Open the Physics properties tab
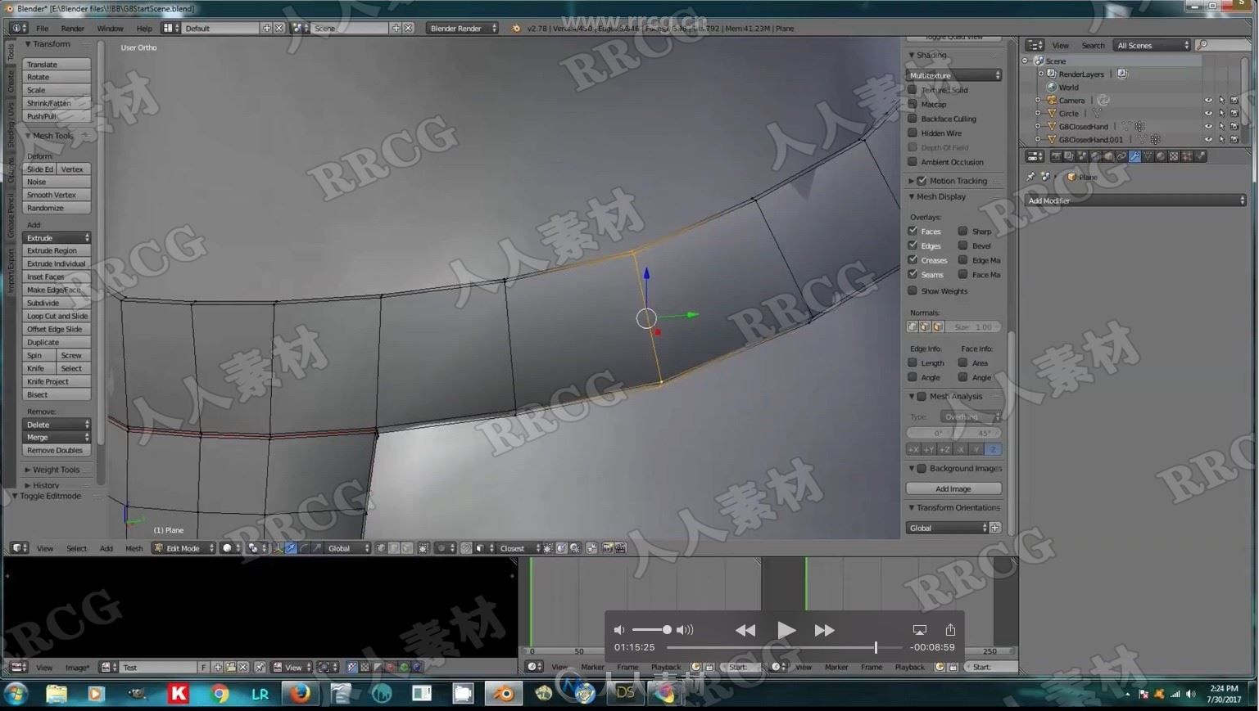Screen dimensions: 1259x711 (1200, 156)
